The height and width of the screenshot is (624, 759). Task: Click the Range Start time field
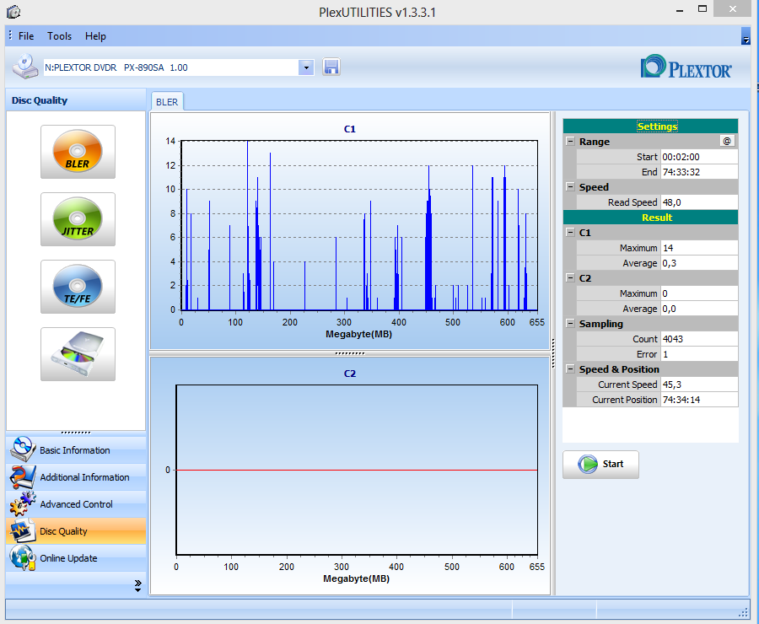[x=699, y=157]
